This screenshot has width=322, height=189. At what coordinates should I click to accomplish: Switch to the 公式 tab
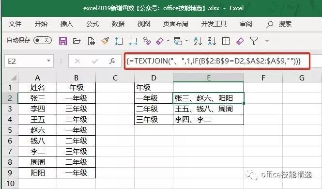point(92,24)
